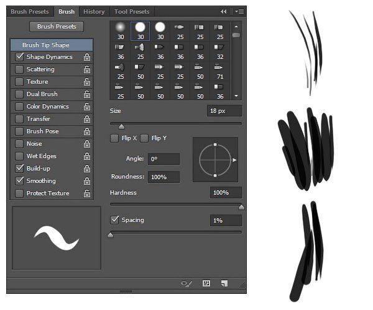
Task: Toggle lock icon for Texture
Action: (x=87, y=82)
